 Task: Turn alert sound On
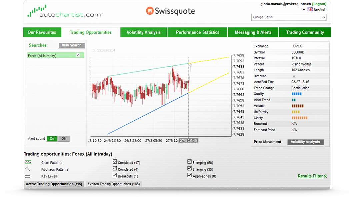tap(52, 139)
